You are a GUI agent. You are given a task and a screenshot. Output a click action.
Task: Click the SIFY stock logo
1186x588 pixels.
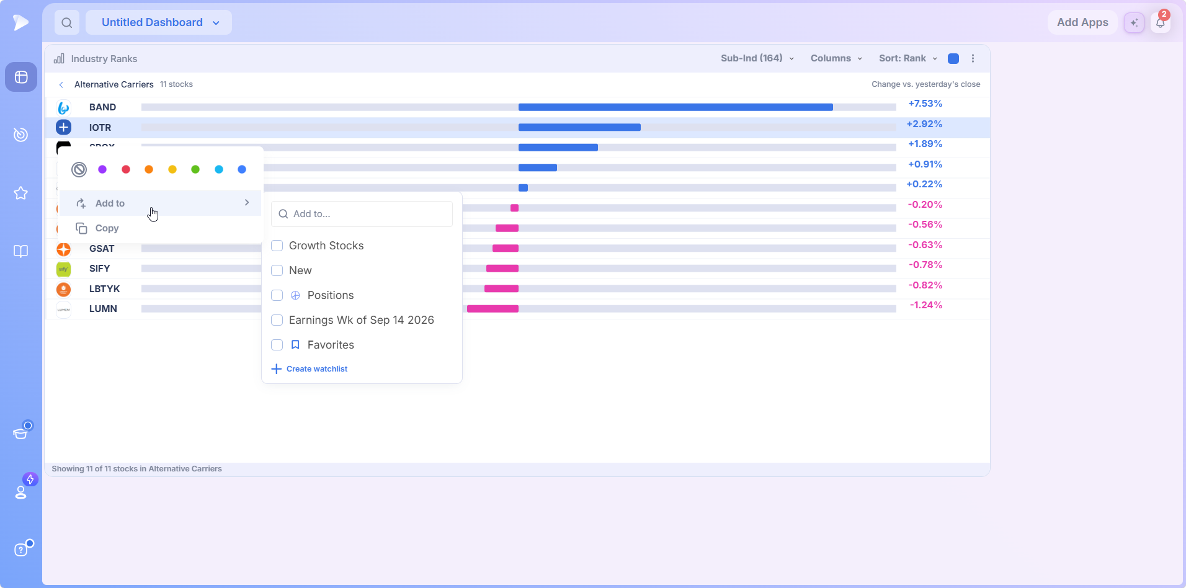(63, 269)
